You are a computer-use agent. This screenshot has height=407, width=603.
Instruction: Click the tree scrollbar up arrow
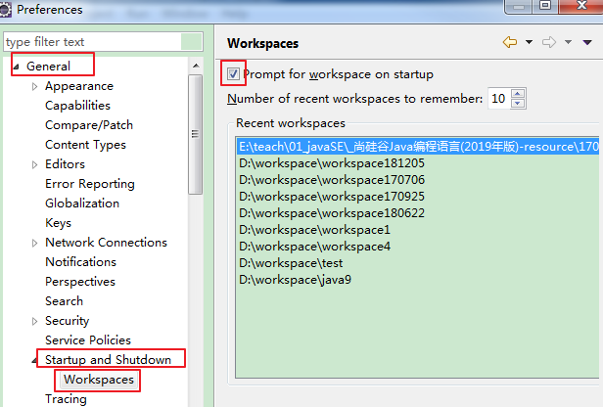pyautogui.click(x=196, y=66)
